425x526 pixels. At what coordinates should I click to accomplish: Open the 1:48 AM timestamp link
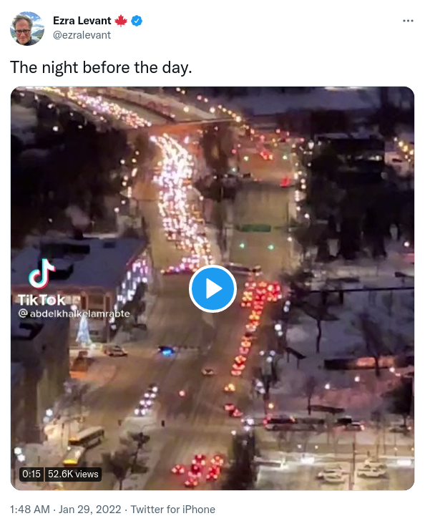point(30,510)
